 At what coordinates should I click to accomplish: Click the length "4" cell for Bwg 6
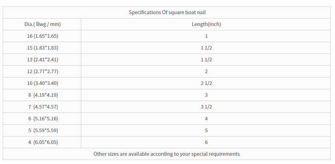click(206, 119)
